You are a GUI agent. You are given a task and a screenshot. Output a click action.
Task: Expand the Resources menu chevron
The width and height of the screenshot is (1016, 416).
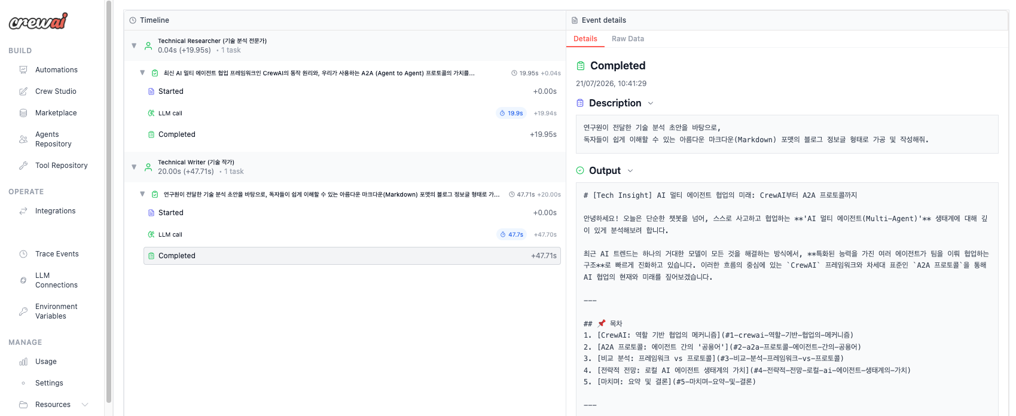pos(85,405)
